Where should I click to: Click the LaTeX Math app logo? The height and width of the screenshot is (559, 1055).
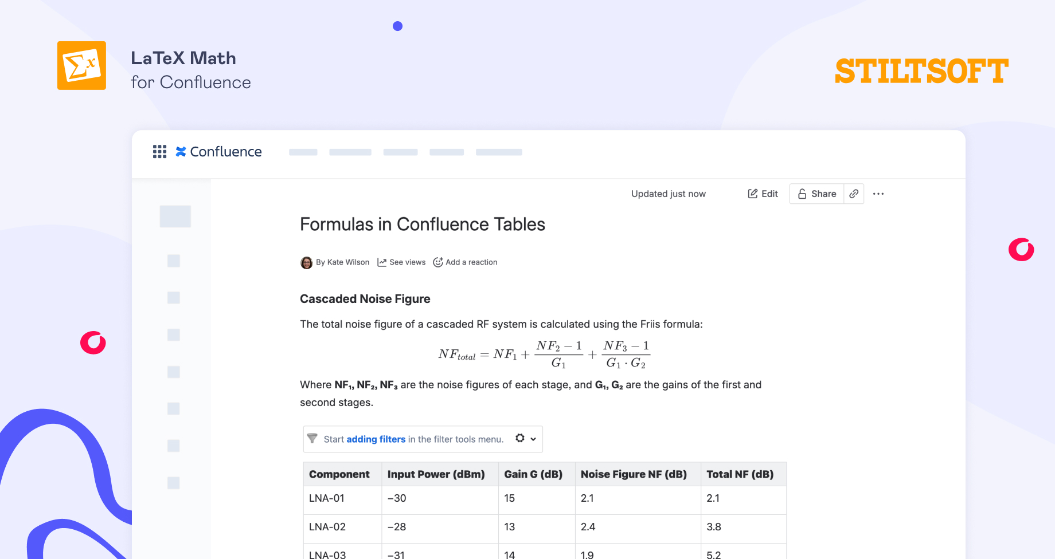(81, 65)
